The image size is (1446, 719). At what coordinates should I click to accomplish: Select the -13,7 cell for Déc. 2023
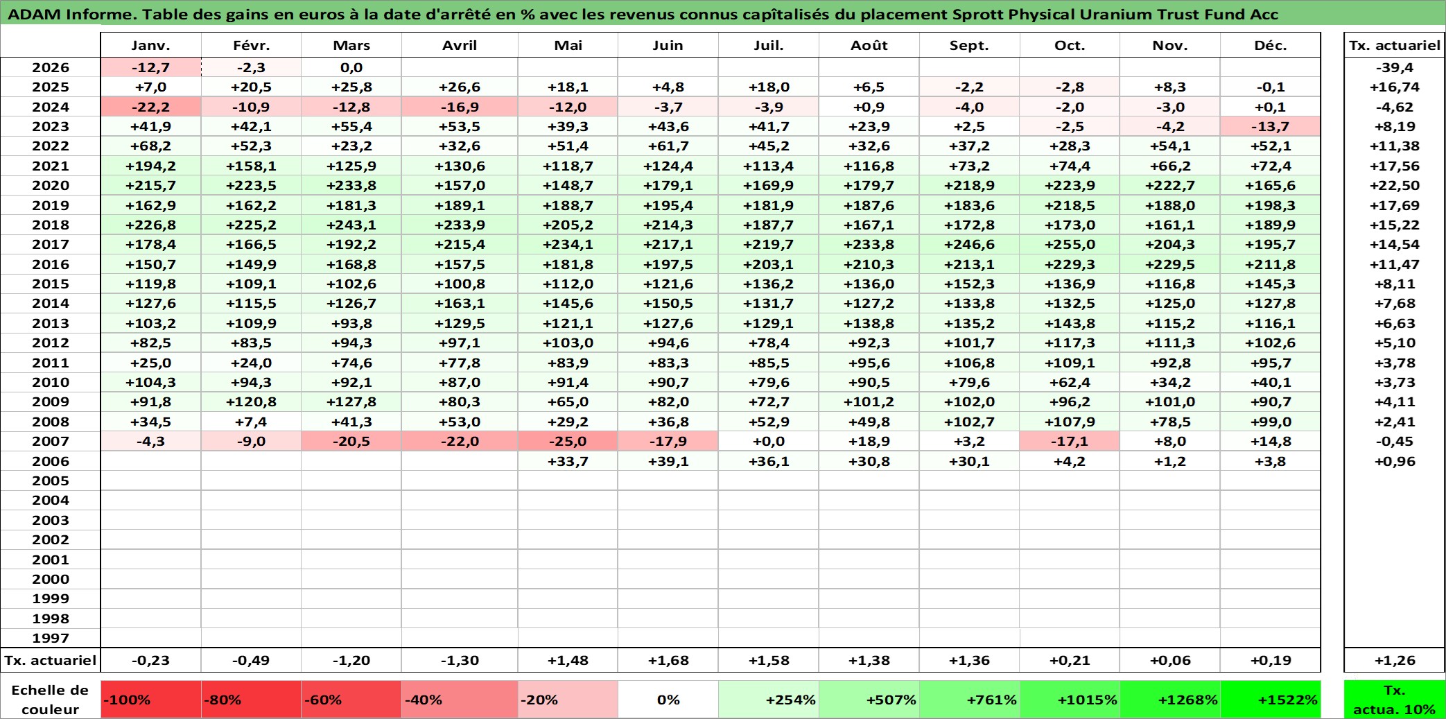1271,126
